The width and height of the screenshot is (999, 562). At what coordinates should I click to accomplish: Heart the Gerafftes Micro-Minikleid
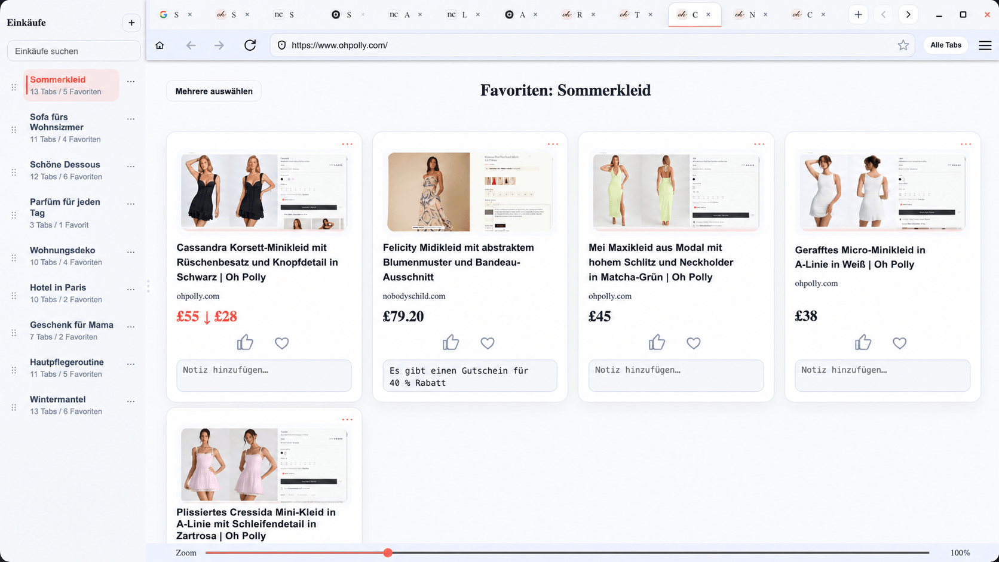[899, 343]
